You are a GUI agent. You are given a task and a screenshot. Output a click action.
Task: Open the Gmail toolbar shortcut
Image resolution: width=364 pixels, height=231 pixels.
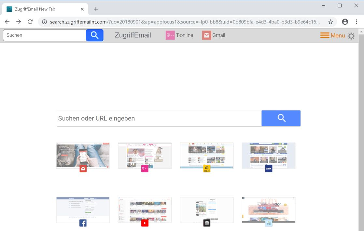point(214,35)
